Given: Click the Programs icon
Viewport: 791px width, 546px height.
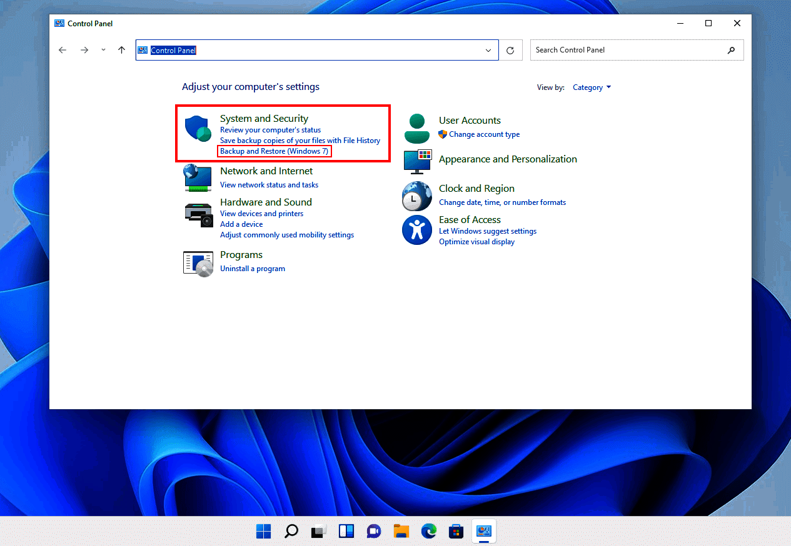Looking at the screenshot, I should [x=198, y=262].
